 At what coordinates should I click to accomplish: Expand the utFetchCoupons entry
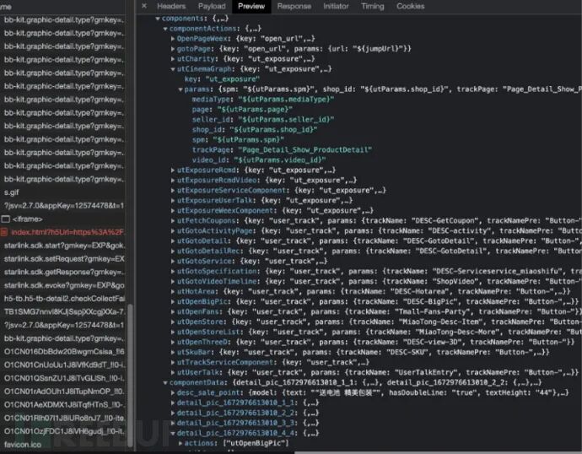click(173, 220)
